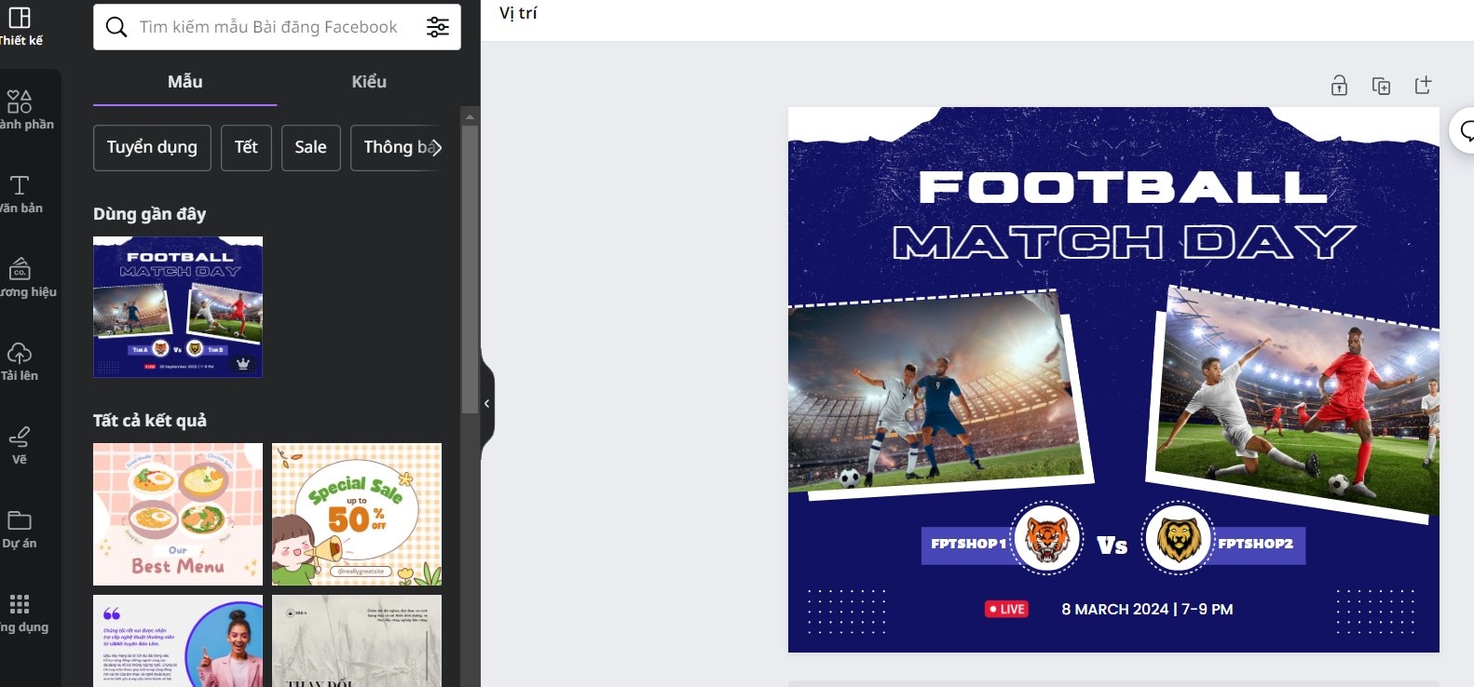Open the search filter options icon
1474x687 pixels.
(438, 27)
